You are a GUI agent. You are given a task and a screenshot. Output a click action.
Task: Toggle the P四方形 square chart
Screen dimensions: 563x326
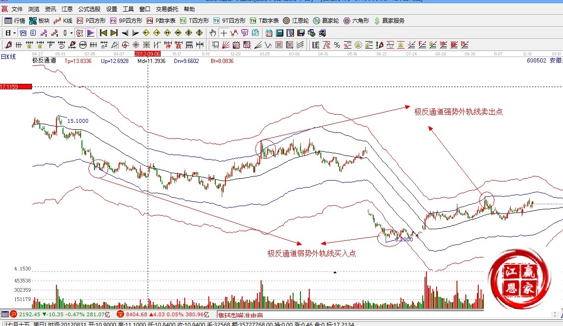pos(91,21)
